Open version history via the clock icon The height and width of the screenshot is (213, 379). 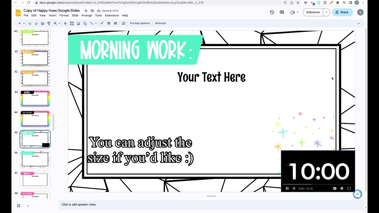click(x=272, y=12)
